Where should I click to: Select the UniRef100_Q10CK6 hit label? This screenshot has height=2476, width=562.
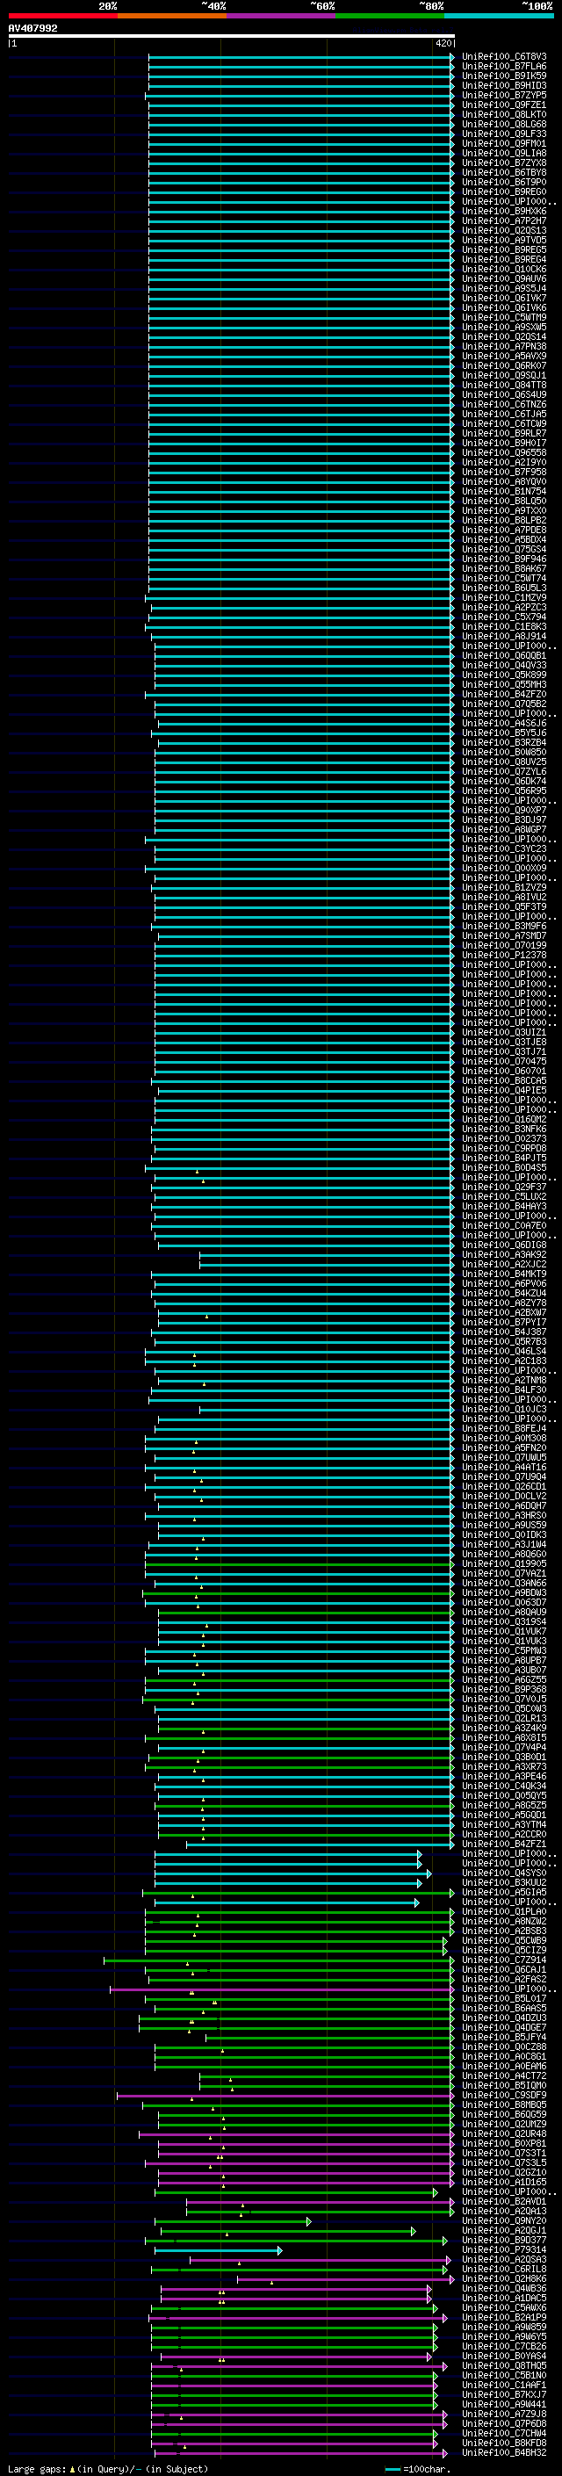(504, 269)
